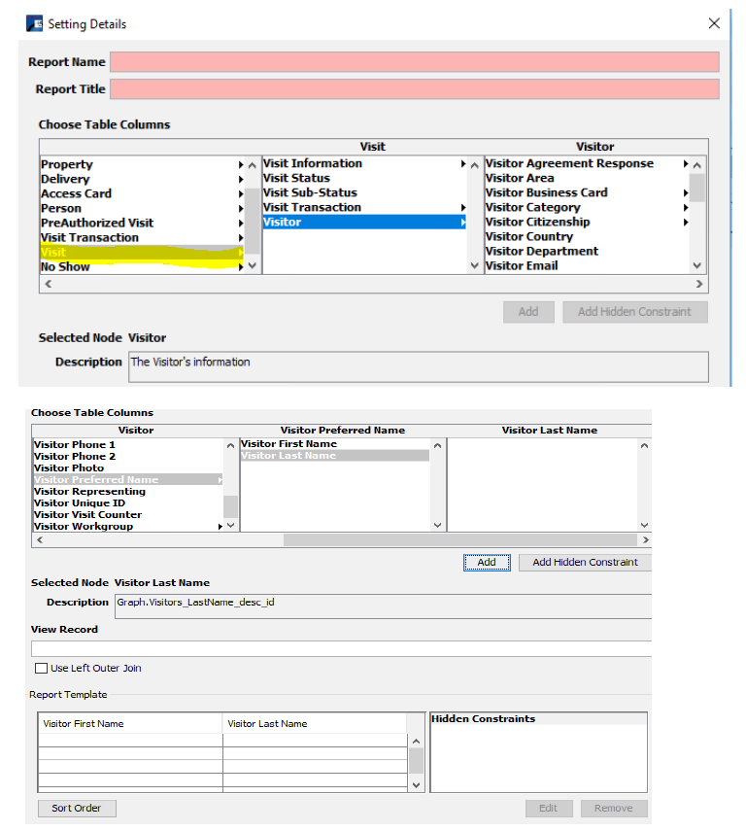Click the Description box with Graph.Visitors_LastName_desc_id
The width and height of the screenshot is (746, 831).
(384, 606)
